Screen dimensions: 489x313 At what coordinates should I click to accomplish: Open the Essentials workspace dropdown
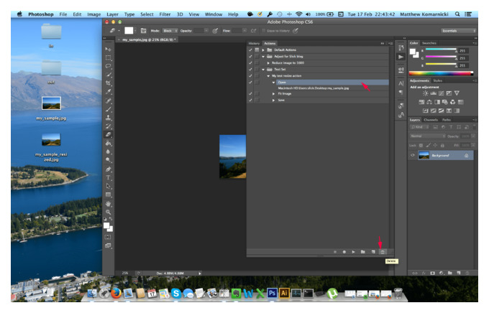point(458,31)
